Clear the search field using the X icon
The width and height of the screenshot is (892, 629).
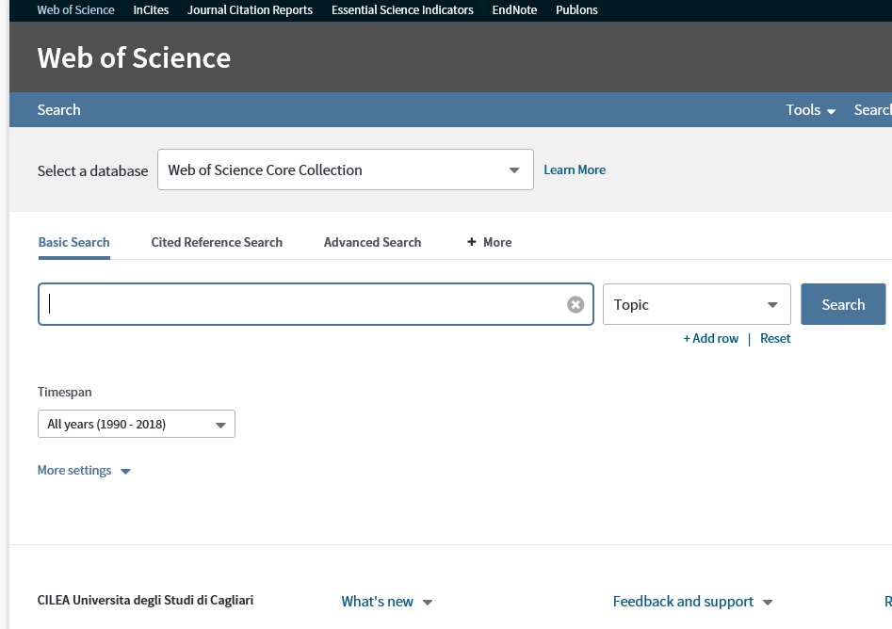click(x=576, y=303)
